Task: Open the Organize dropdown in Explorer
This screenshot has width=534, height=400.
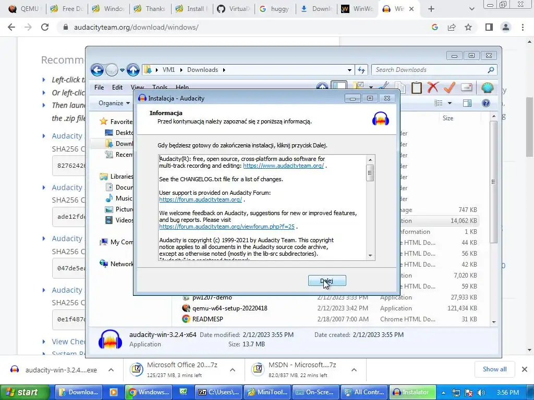Action: pos(114,103)
